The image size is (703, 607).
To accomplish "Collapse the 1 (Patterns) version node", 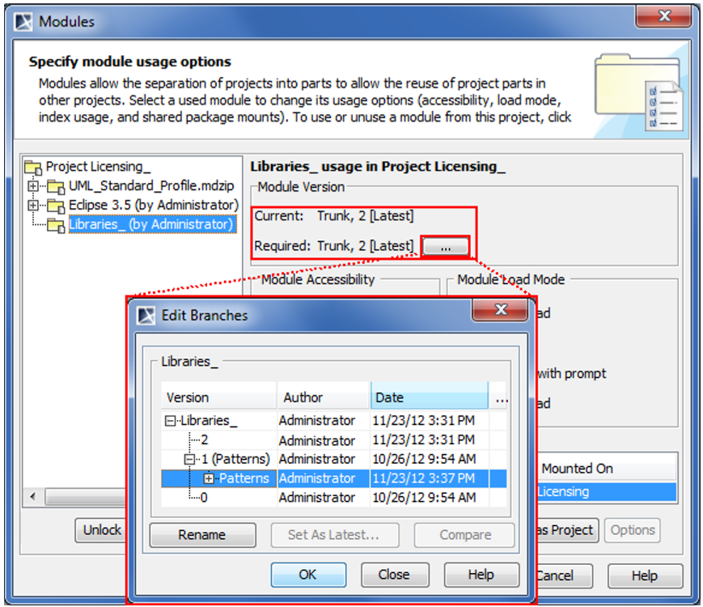I will [x=189, y=460].
